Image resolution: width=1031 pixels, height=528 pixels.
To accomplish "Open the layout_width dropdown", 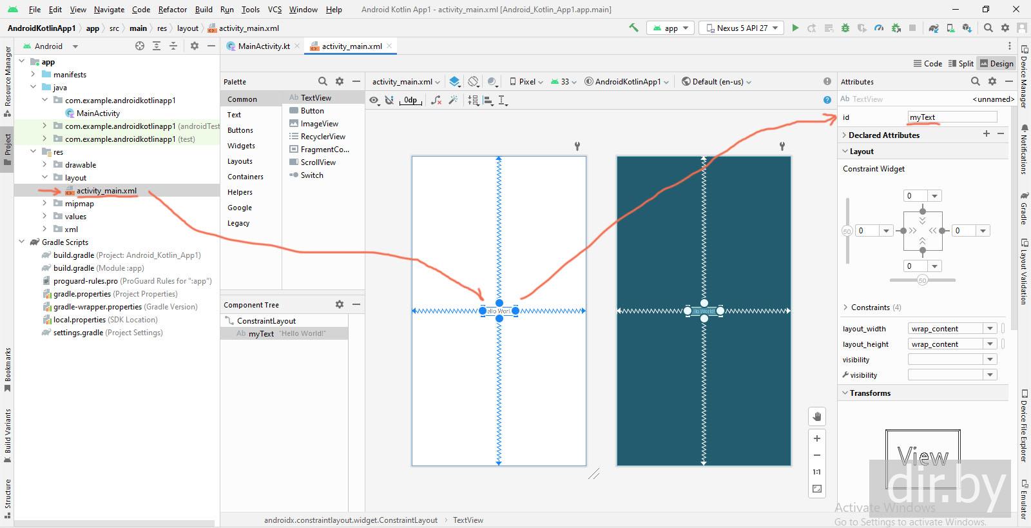I will click(x=990, y=329).
